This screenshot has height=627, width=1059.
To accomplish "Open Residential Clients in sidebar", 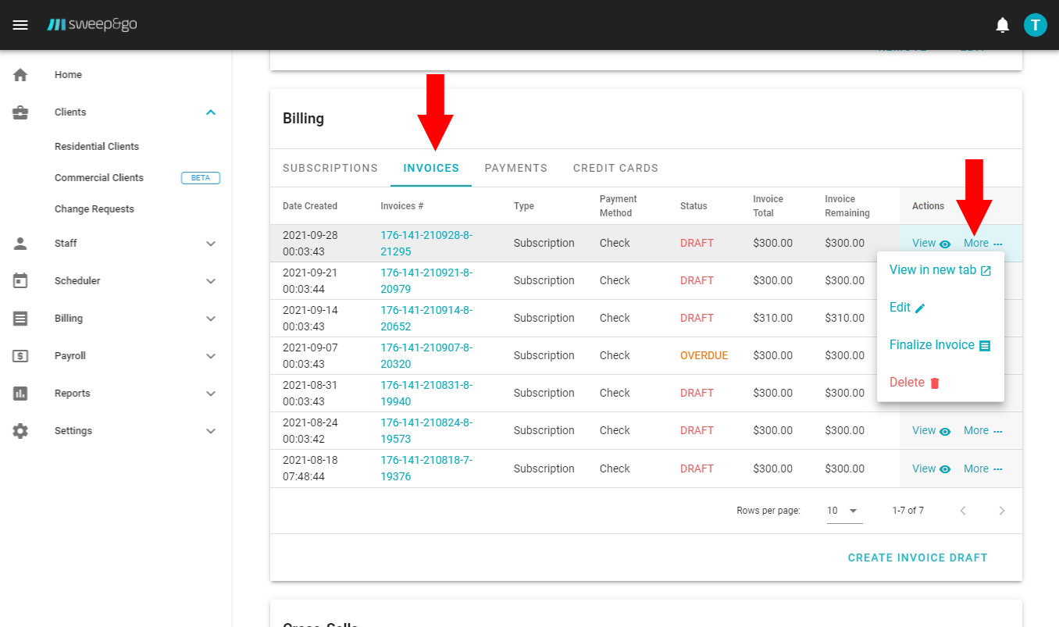I will tap(97, 147).
